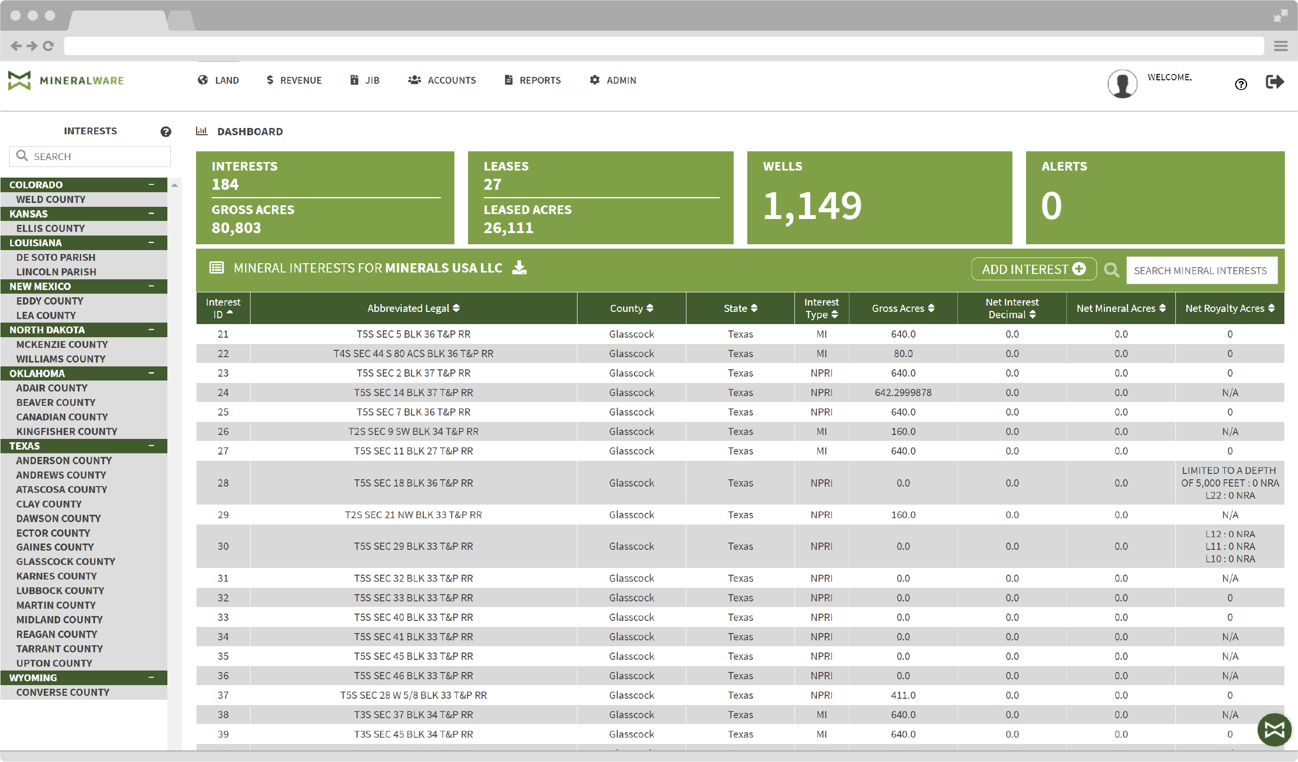Open the WELLS 1,149 card
Screen dimensions: 1298x762
click(879, 198)
